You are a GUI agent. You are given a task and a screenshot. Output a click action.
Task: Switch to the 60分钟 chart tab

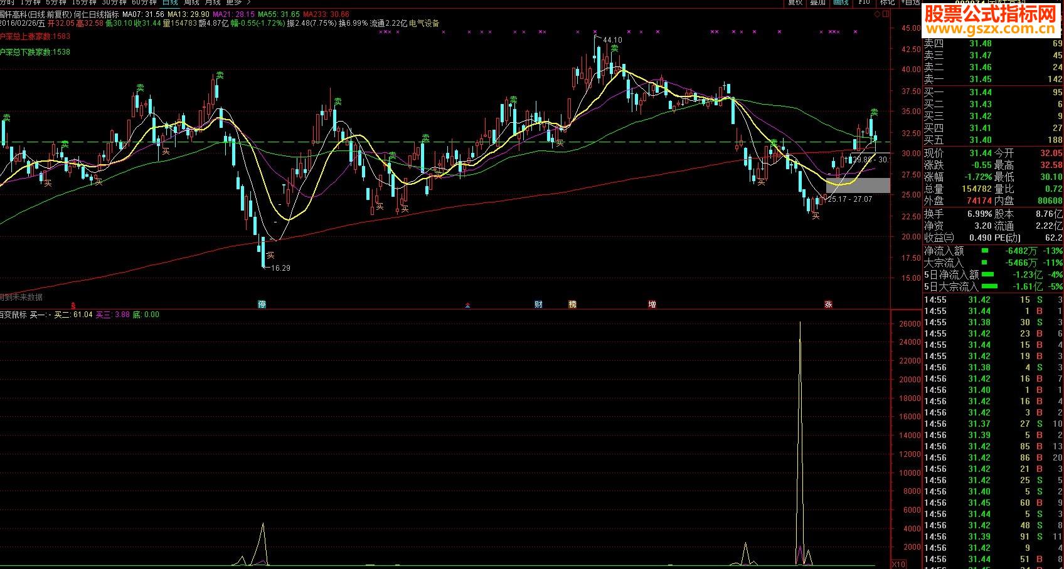[144, 3]
